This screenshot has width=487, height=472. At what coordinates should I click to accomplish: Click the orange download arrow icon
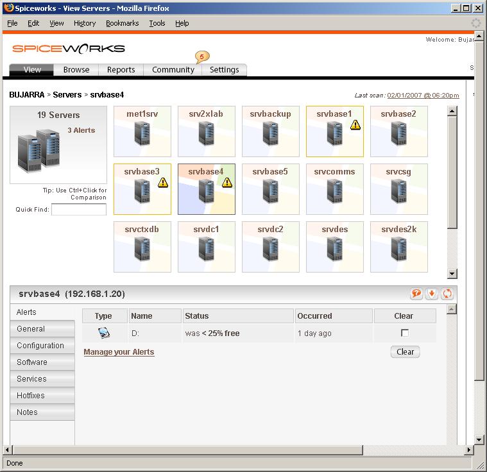coord(431,294)
